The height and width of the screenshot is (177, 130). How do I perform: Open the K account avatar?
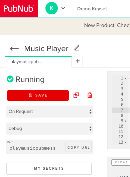point(51,8)
